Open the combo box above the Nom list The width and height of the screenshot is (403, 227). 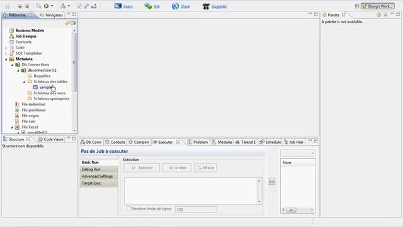click(298, 153)
